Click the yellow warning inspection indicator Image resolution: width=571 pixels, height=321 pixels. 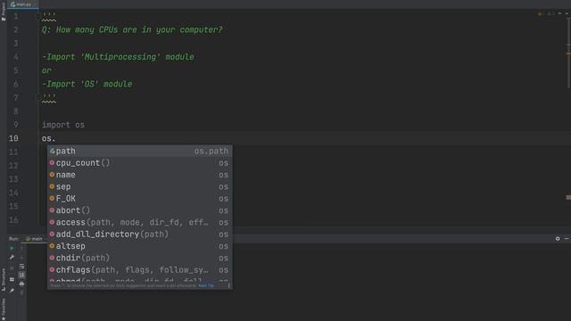[540, 14]
